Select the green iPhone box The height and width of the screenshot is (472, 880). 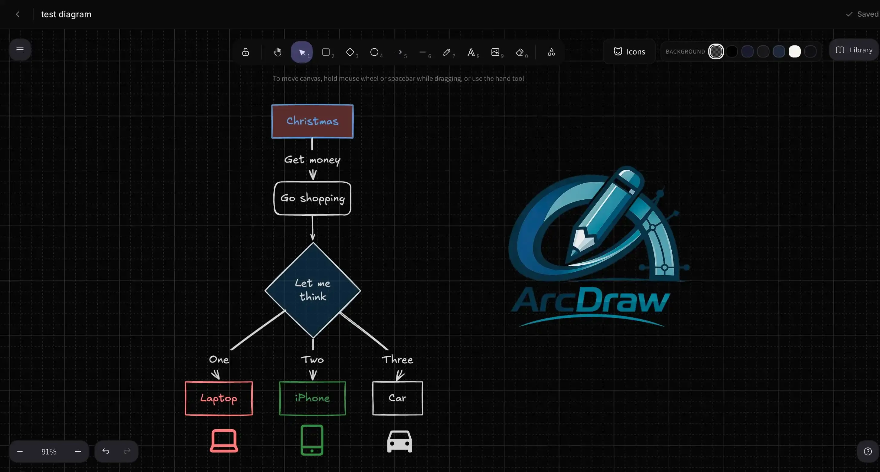(312, 398)
